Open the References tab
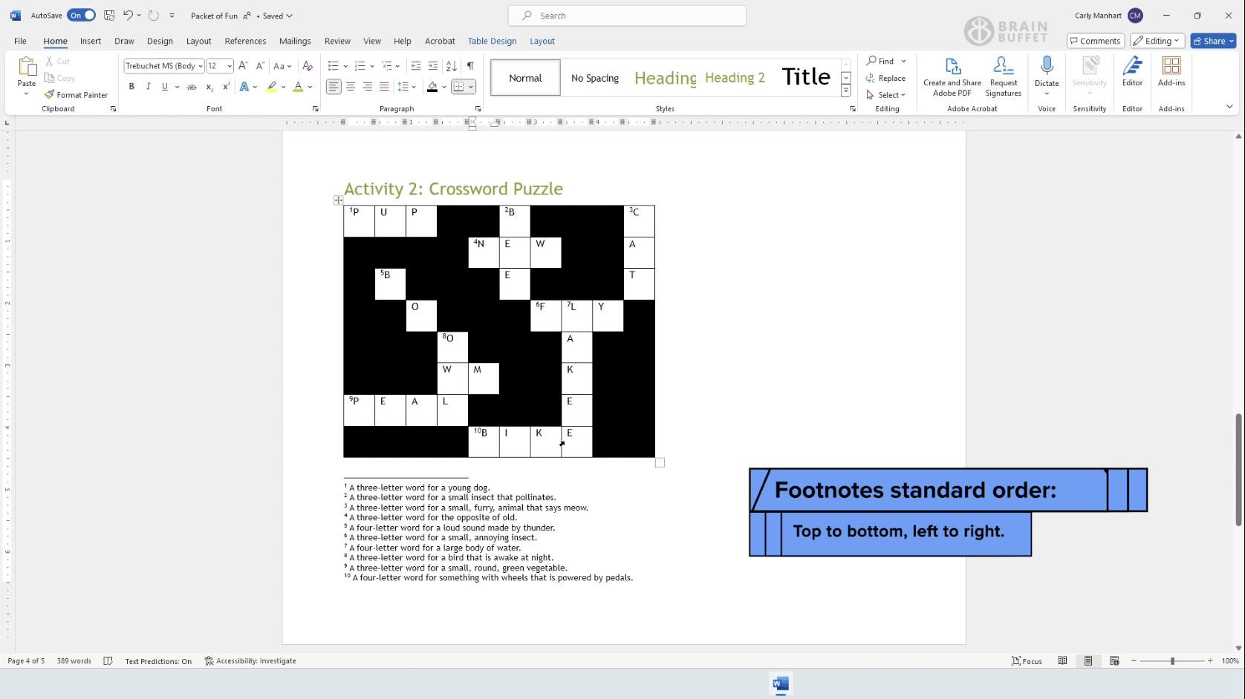Screen dimensions: 1245x699 pos(245,41)
